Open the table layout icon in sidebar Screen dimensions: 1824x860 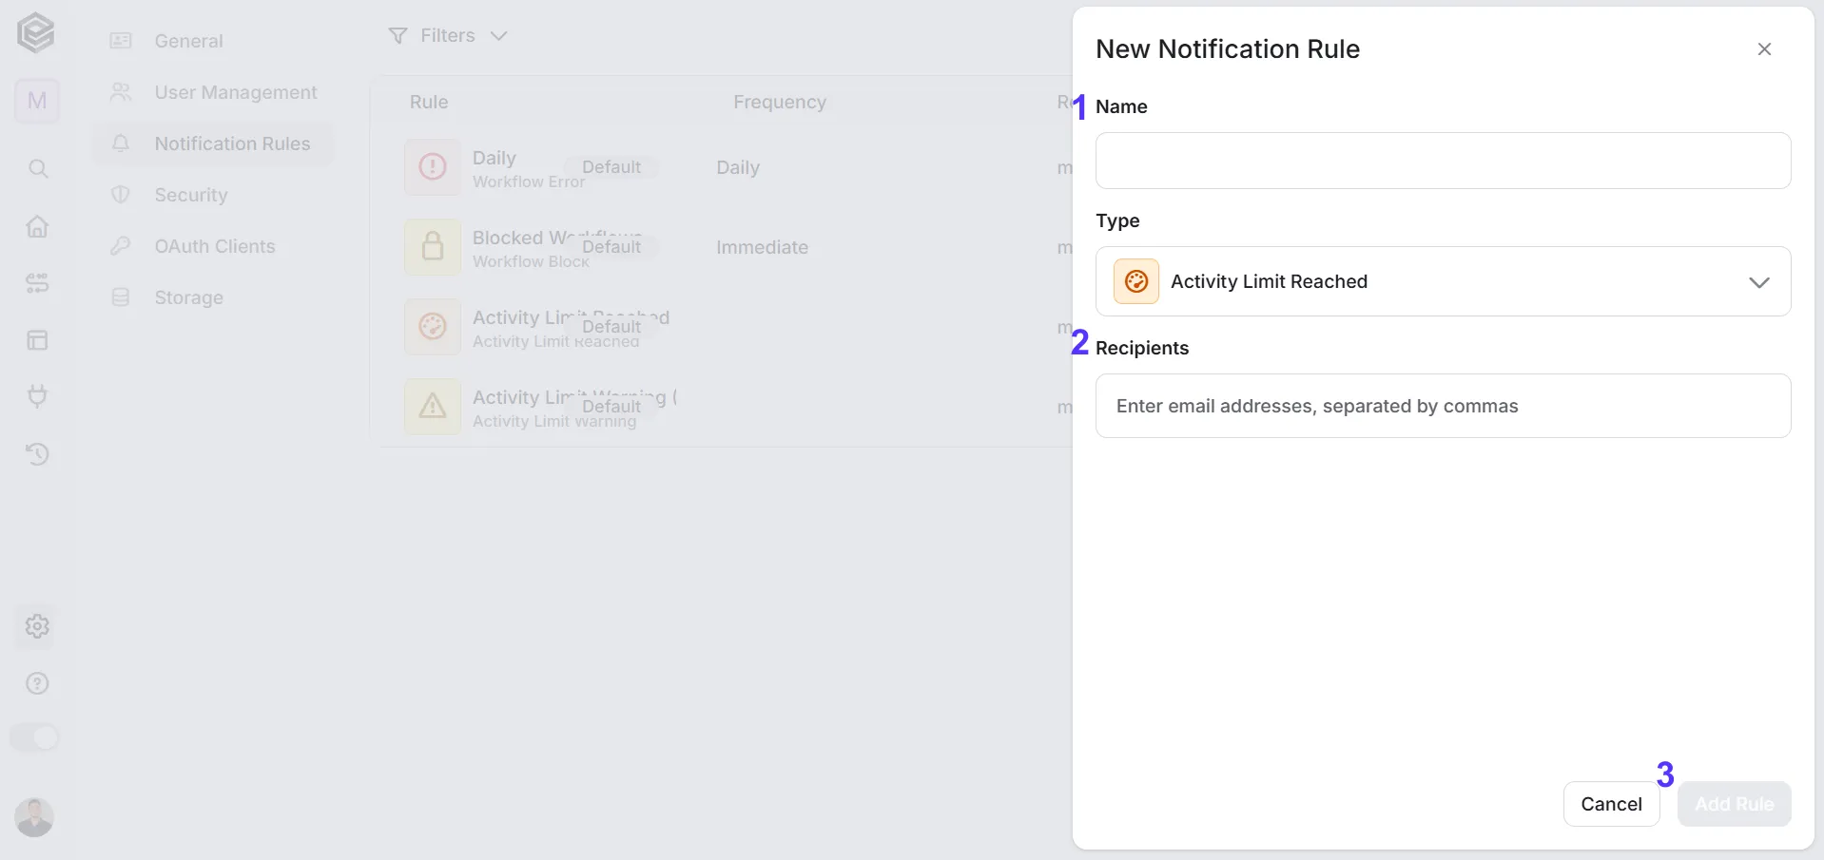coord(37,340)
